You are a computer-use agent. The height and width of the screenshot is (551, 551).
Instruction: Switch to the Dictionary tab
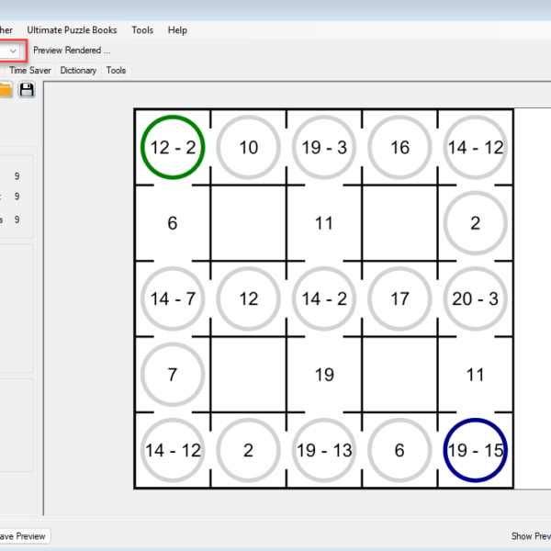78,70
